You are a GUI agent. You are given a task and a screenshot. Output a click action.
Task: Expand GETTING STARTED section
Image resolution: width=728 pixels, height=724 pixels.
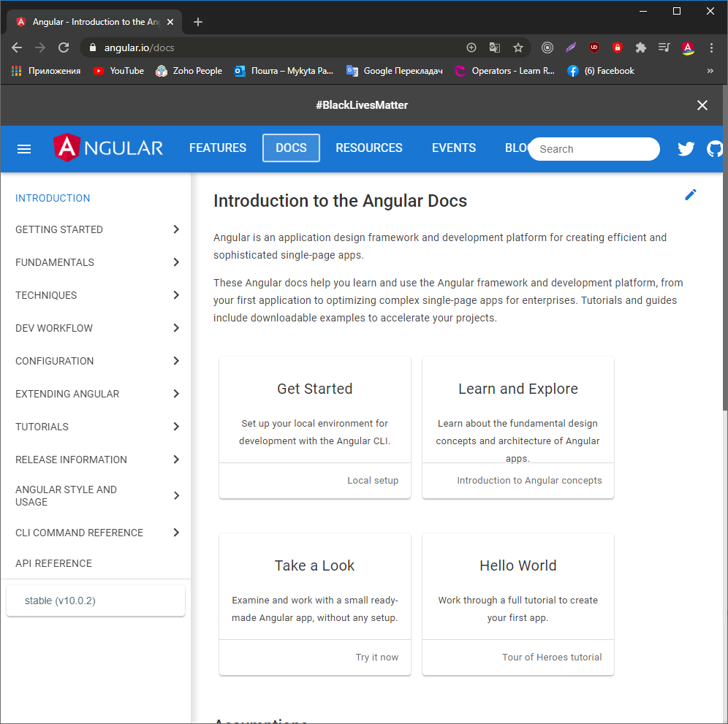click(96, 229)
